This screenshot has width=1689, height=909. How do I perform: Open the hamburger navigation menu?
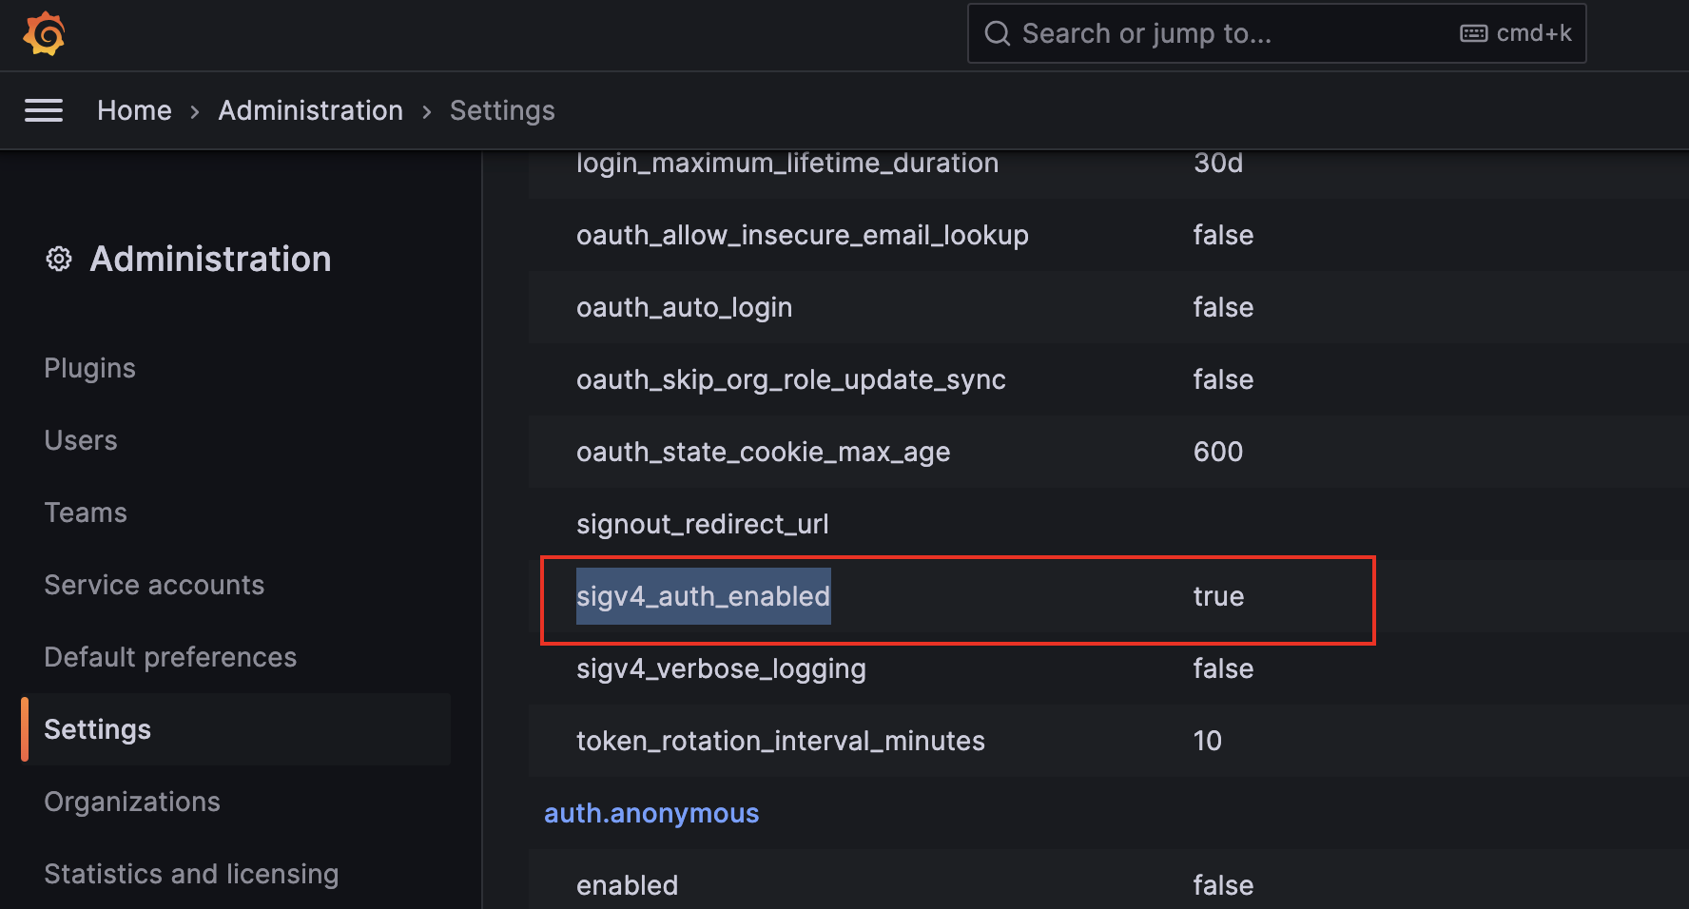point(44,110)
